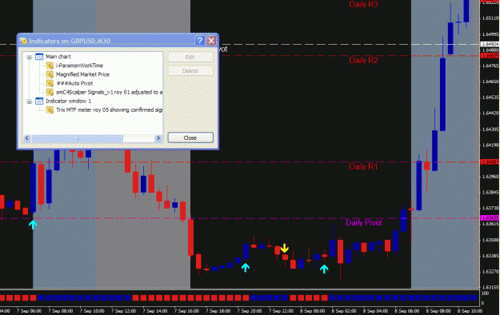The image size is (500, 315).
Task: Click the 1.64535 price scale label
Action: pos(490,98)
